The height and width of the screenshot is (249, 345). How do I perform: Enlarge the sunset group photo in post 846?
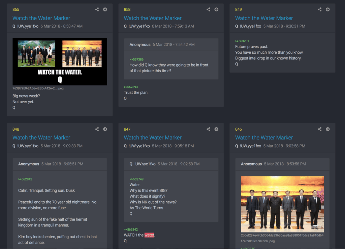pyautogui.click(x=282, y=204)
